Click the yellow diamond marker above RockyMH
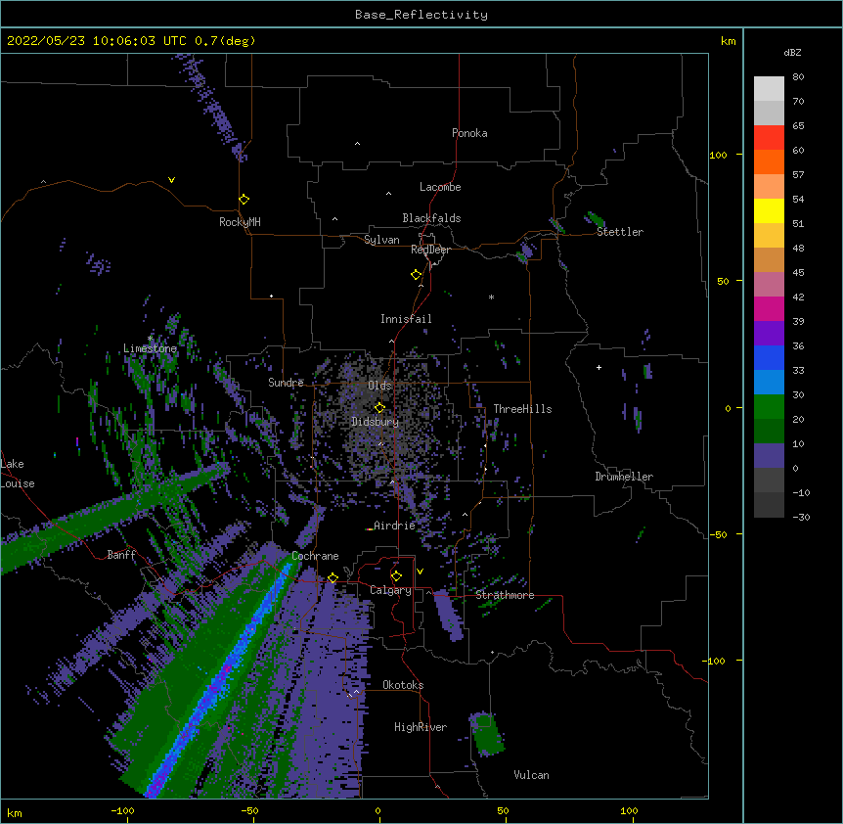The width and height of the screenshot is (843, 824). pyautogui.click(x=244, y=199)
